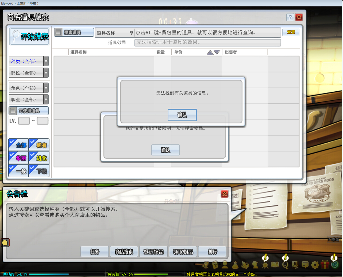
Task: Click the 道具效果 effect search field
Action: coord(208,42)
